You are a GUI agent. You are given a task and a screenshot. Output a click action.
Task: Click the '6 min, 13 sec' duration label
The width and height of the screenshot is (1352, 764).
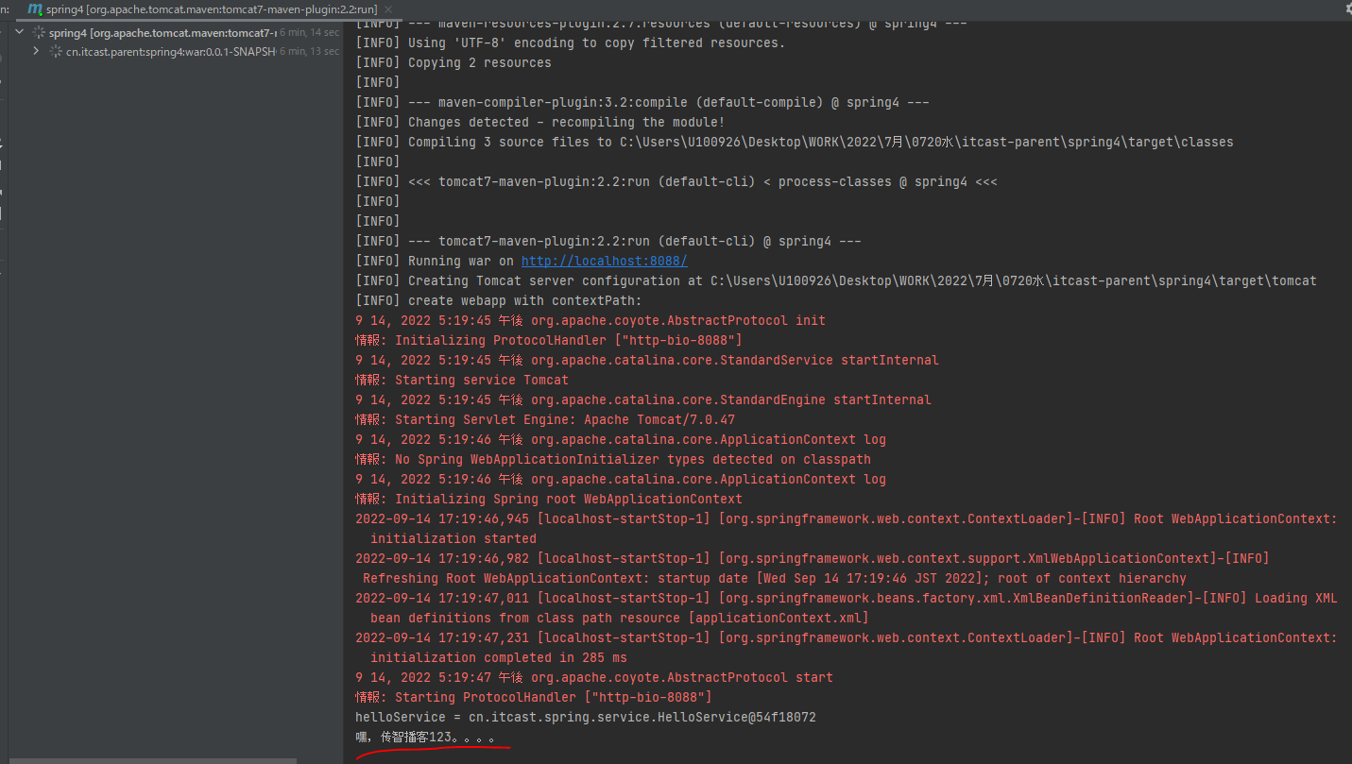coord(309,51)
